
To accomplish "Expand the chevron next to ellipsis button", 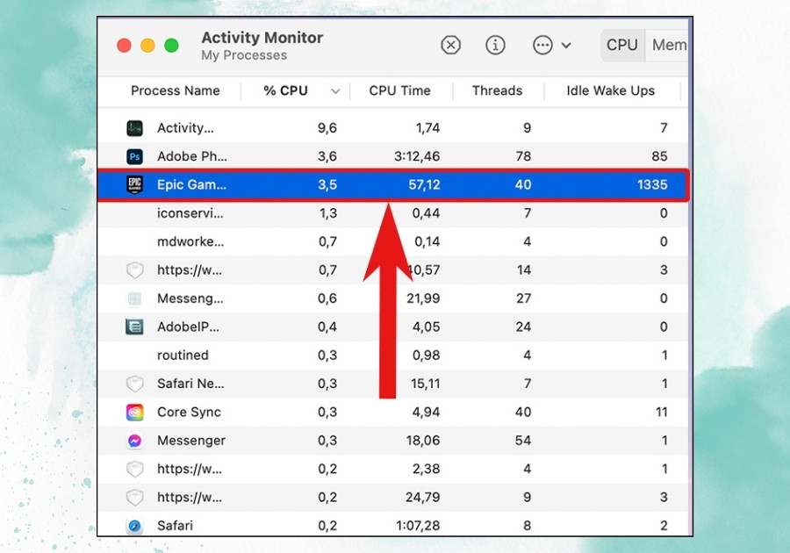I will 566,46.
